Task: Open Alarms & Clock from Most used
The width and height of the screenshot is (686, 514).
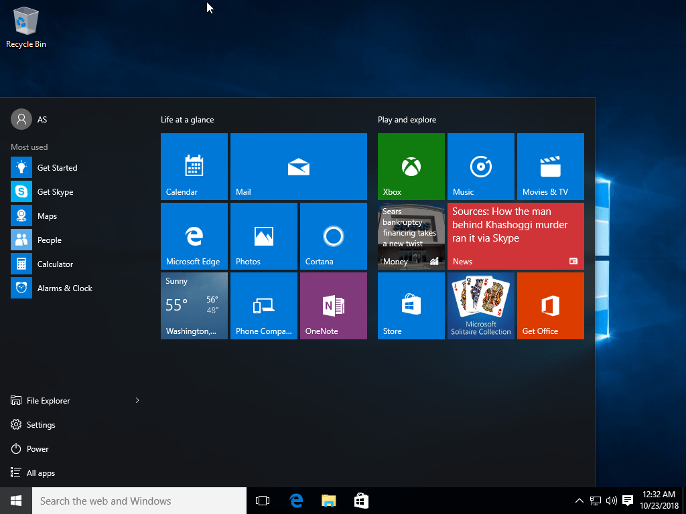Action: pyautogui.click(x=74, y=288)
